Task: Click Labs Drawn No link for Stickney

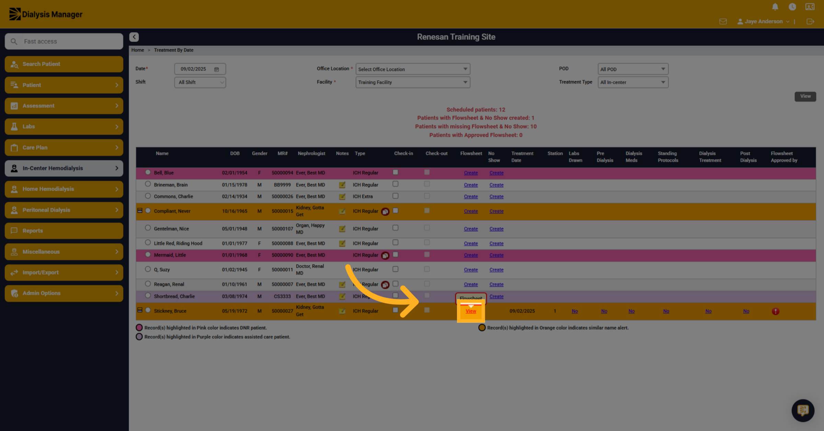Action: (x=575, y=311)
